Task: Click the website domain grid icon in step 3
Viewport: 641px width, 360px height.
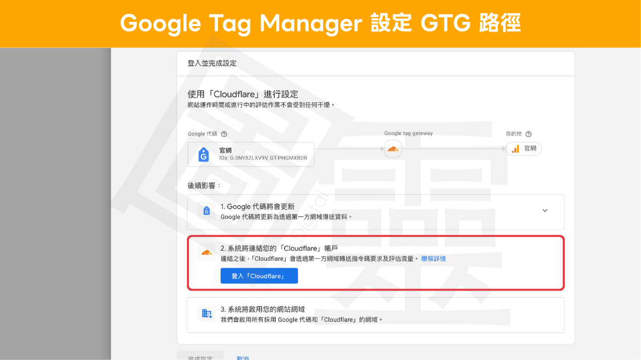Action: [x=207, y=314]
